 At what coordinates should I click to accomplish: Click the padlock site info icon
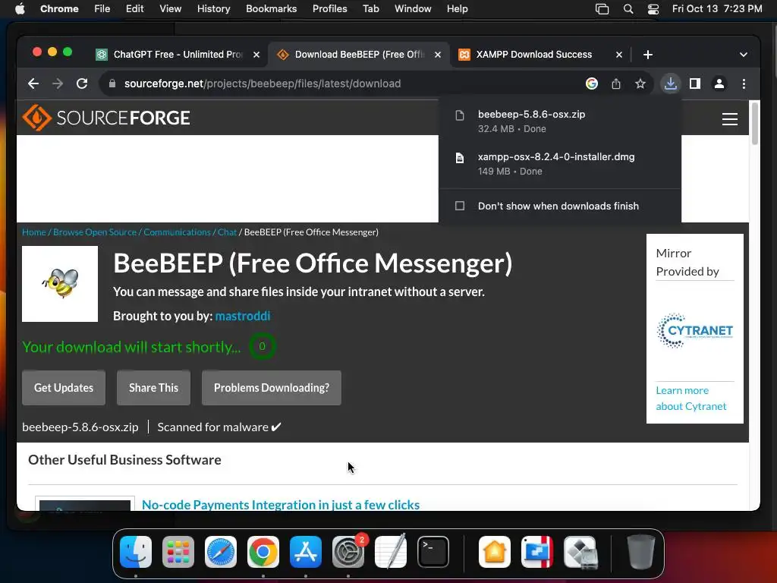pos(112,84)
